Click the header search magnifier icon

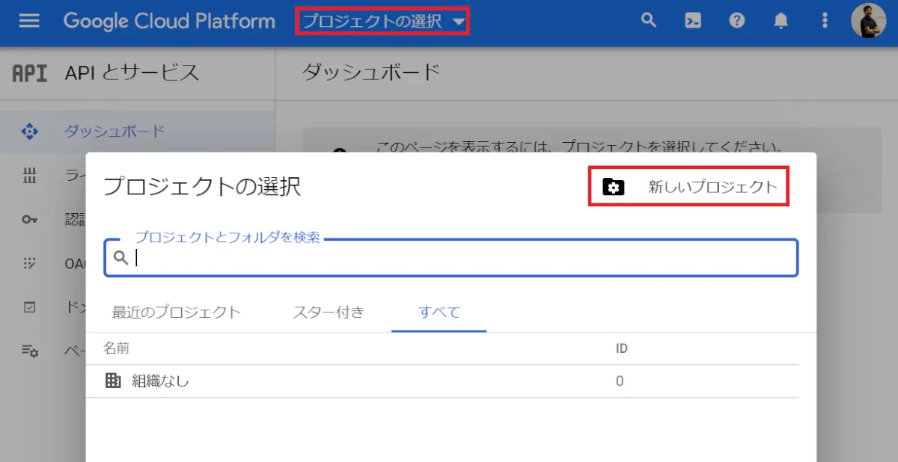click(649, 21)
